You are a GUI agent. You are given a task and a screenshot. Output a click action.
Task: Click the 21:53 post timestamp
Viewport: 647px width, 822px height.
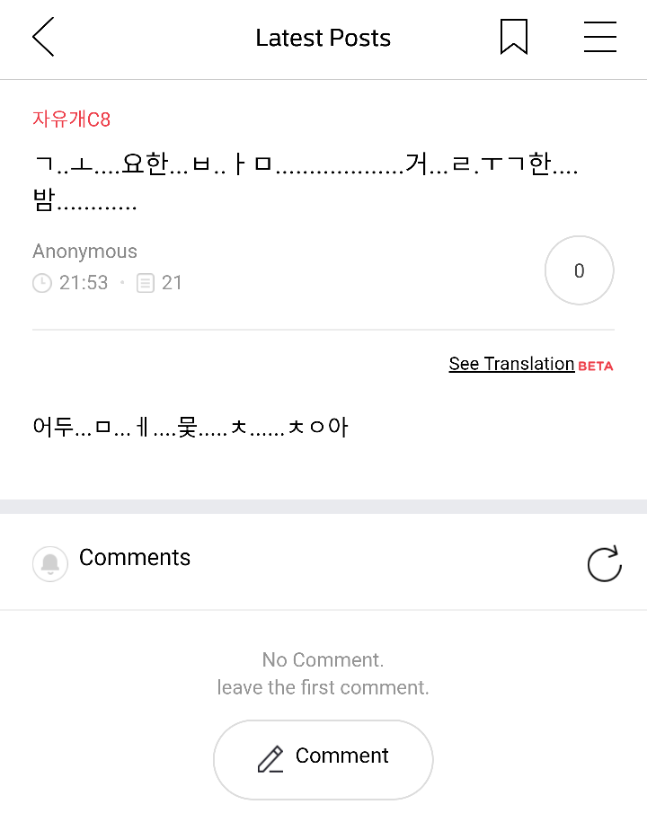pos(84,283)
